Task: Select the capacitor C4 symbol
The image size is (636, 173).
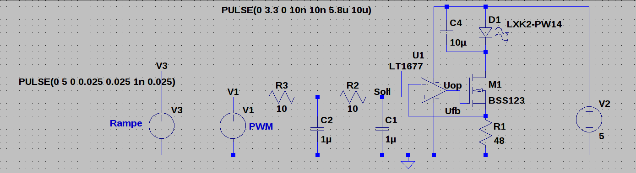Action: tap(446, 32)
